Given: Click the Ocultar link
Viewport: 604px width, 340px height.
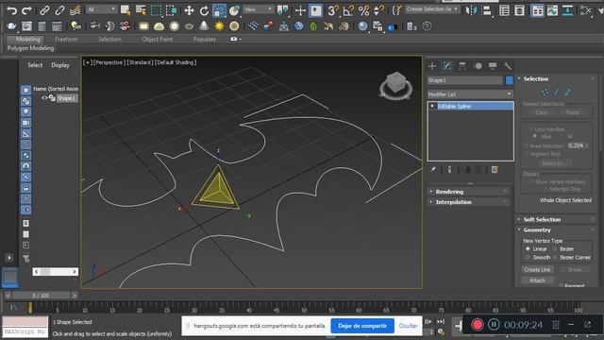Looking at the screenshot, I should (x=409, y=326).
